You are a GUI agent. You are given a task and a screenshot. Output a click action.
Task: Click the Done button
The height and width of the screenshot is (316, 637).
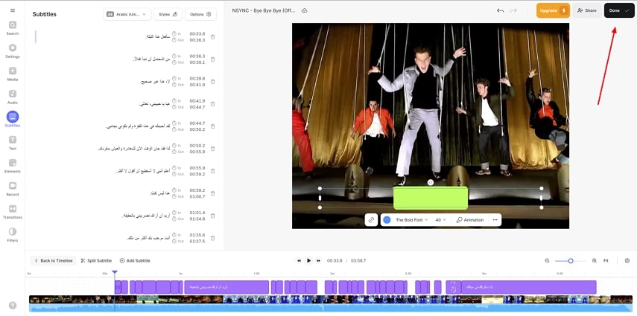tap(618, 10)
